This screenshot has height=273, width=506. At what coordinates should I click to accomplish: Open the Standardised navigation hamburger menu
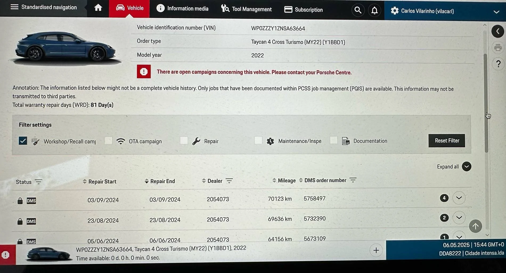tap(14, 7)
